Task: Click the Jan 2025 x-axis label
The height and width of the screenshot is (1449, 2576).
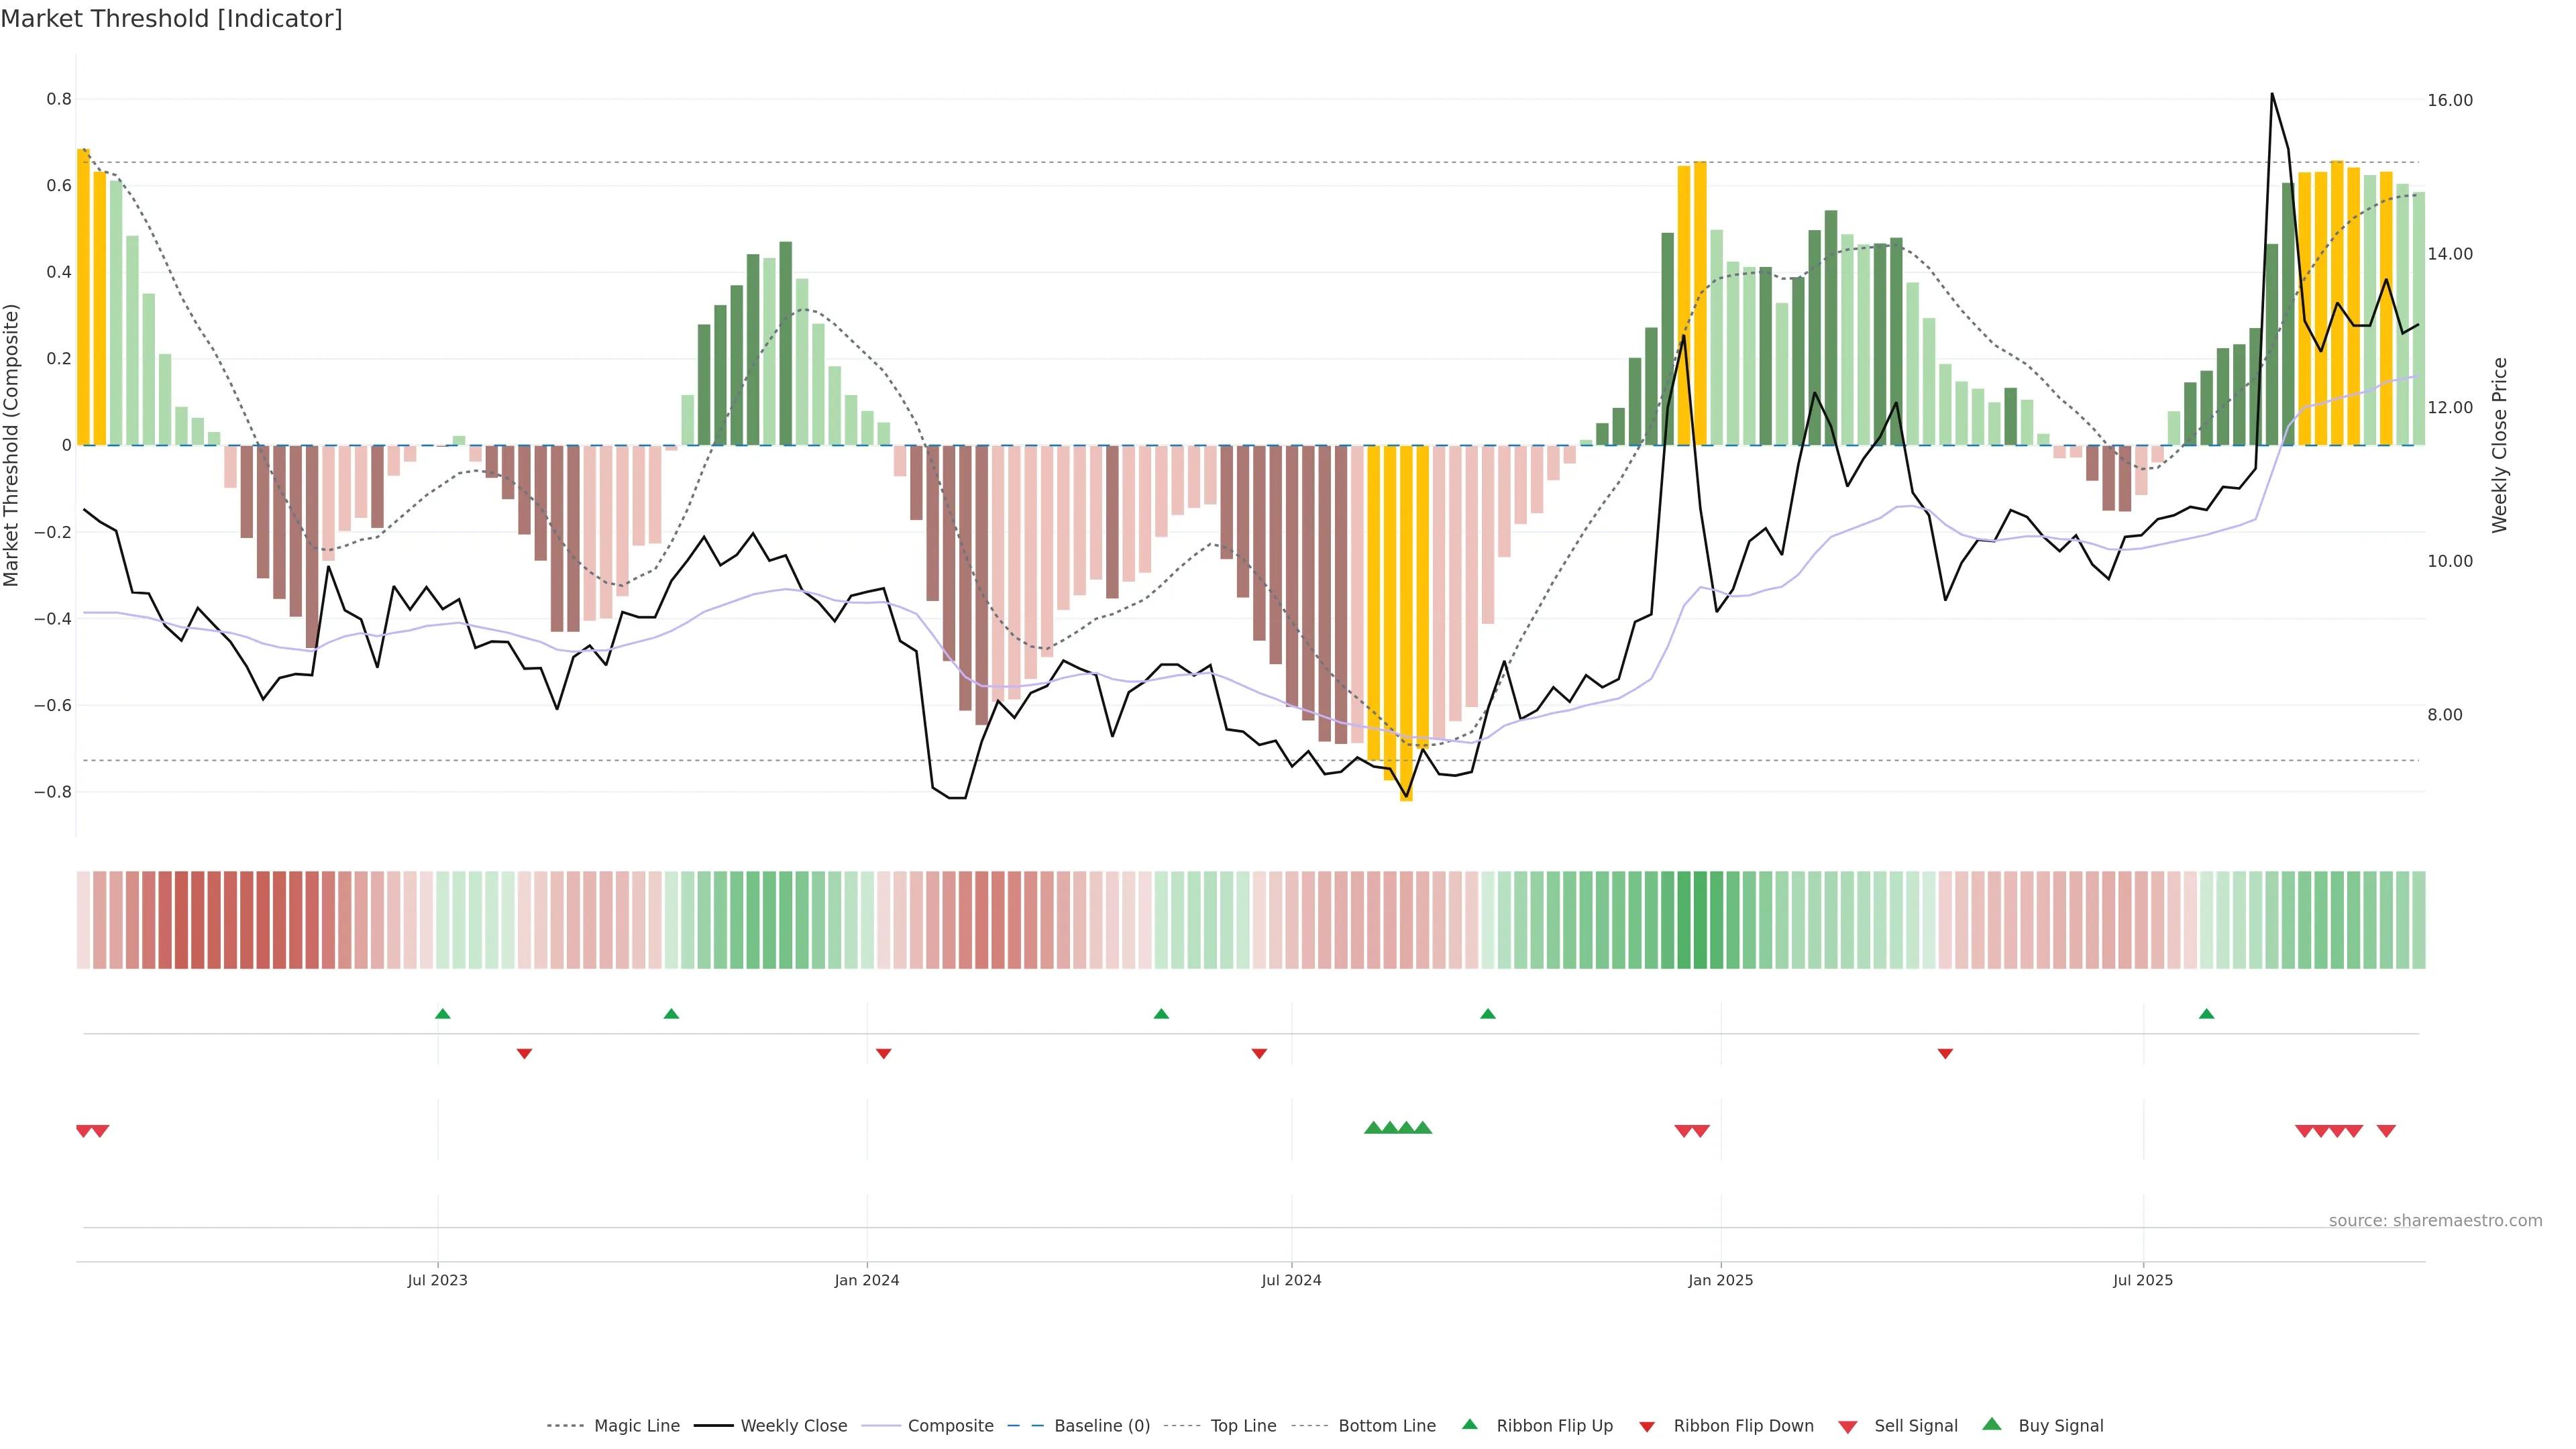Action: coord(1720,1280)
